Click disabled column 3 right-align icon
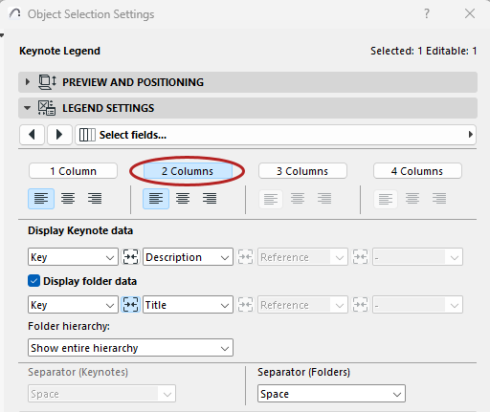Image resolution: width=490 pixels, height=412 pixels. coord(324,199)
